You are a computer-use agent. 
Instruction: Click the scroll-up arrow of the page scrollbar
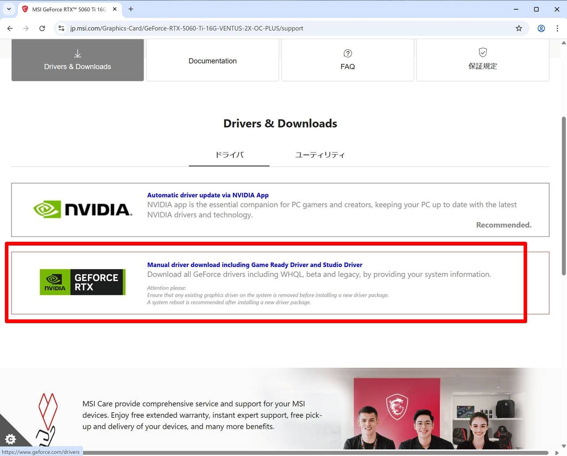[563, 43]
